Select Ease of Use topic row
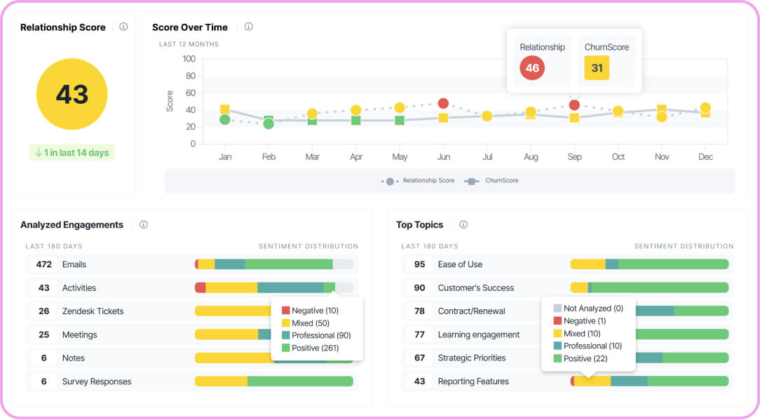 pyautogui.click(x=568, y=264)
